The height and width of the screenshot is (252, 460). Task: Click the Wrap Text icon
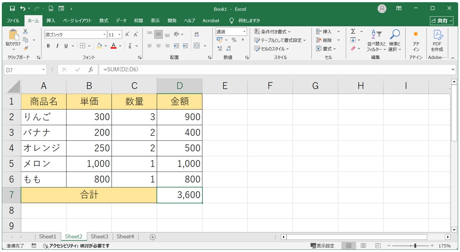coord(197,35)
